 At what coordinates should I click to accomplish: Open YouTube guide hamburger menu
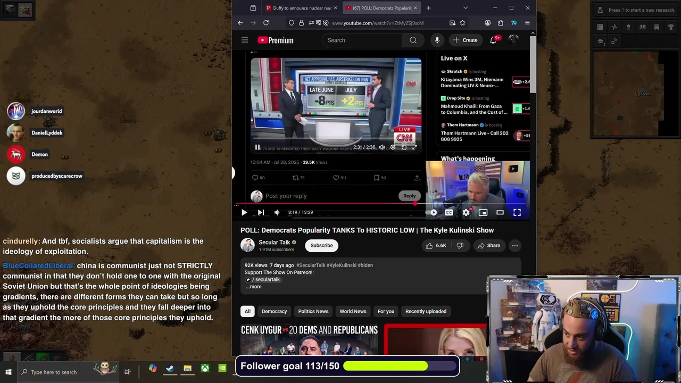click(245, 40)
